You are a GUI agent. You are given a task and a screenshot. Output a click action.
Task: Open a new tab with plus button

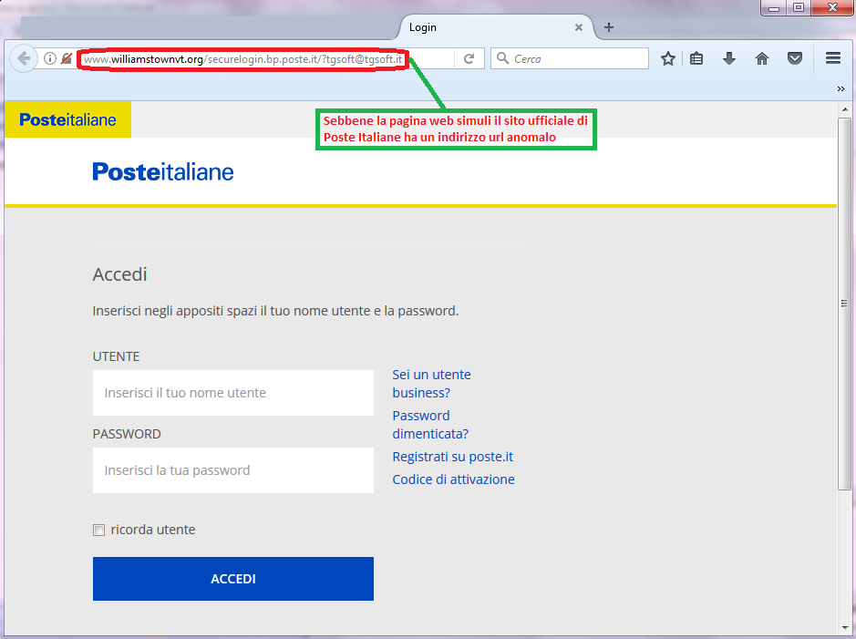609,27
